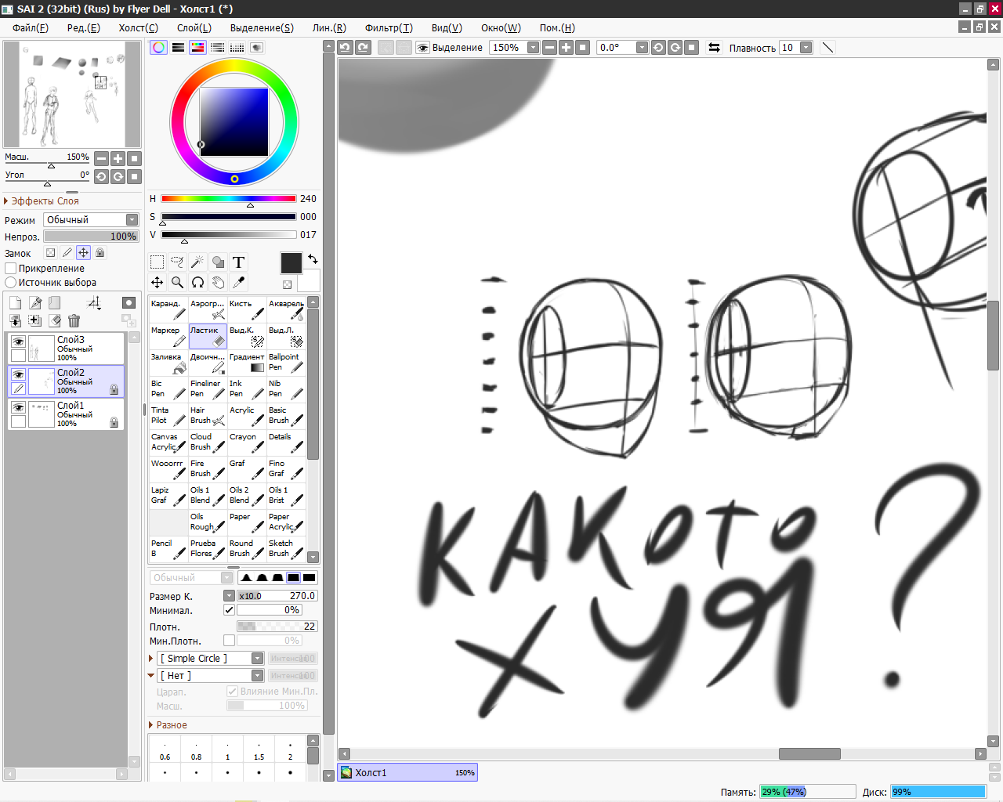Screen dimensions: 1003x802
Task: Choose the Ластик eraser tool
Action: 208,337
